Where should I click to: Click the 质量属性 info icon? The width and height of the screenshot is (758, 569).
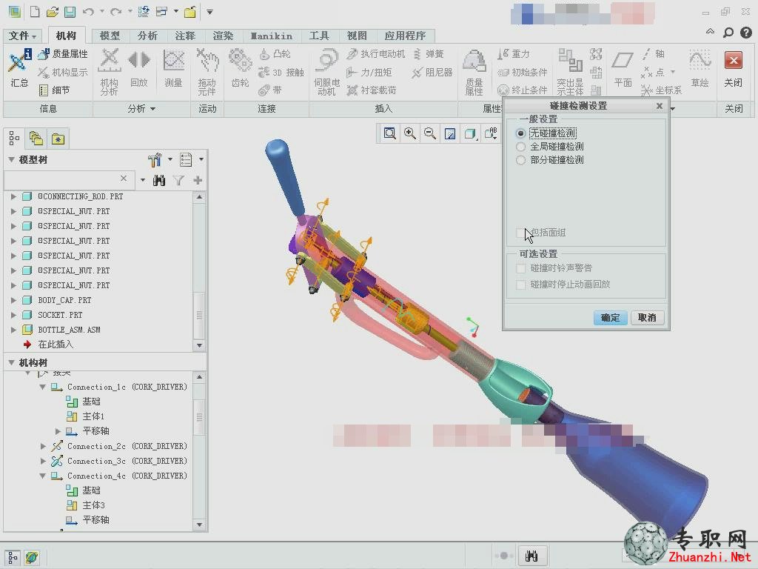[44, 53]
